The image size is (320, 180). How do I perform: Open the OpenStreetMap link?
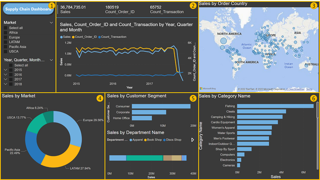point(295,89)
